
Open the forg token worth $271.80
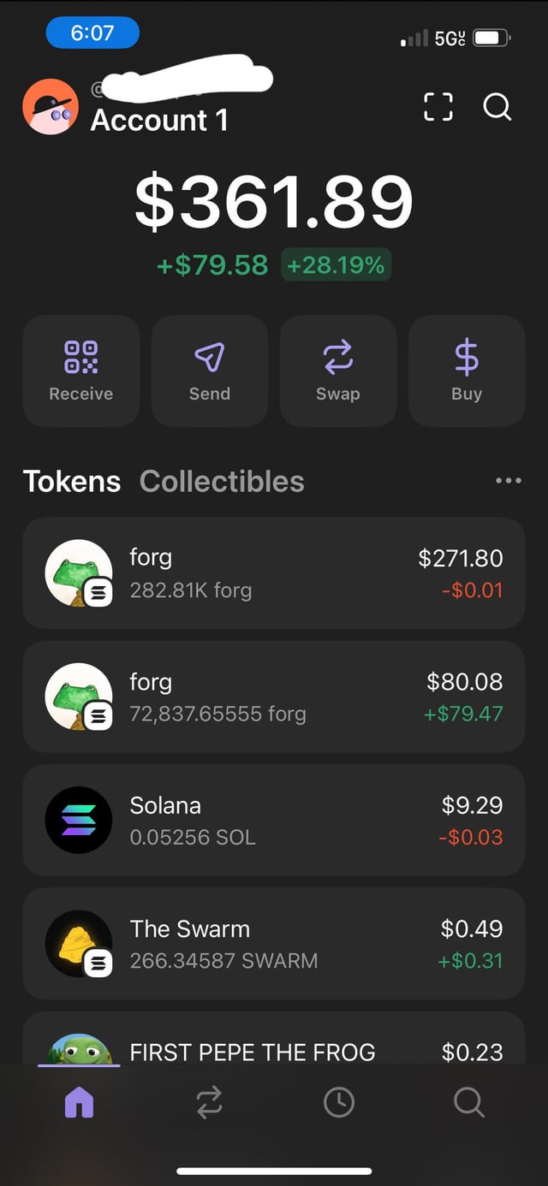pos(274,573)
